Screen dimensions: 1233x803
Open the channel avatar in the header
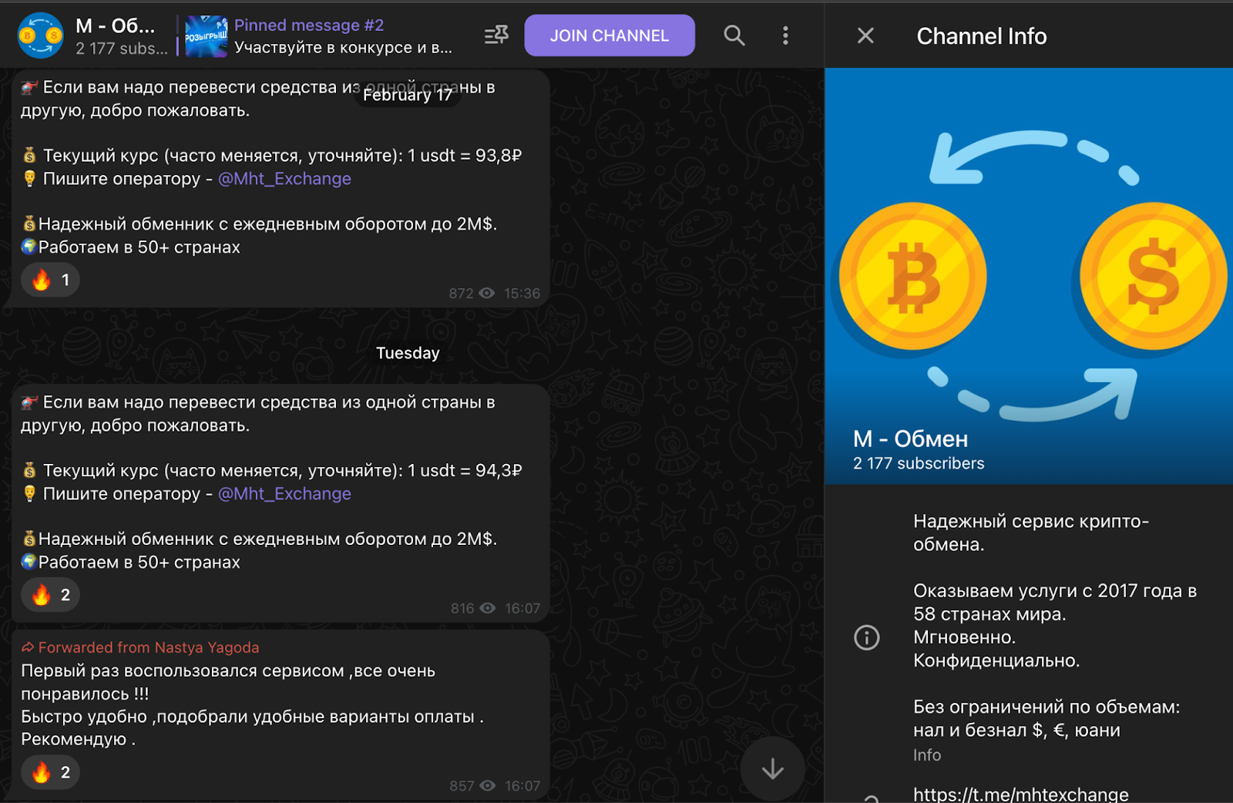click(41, 35)
